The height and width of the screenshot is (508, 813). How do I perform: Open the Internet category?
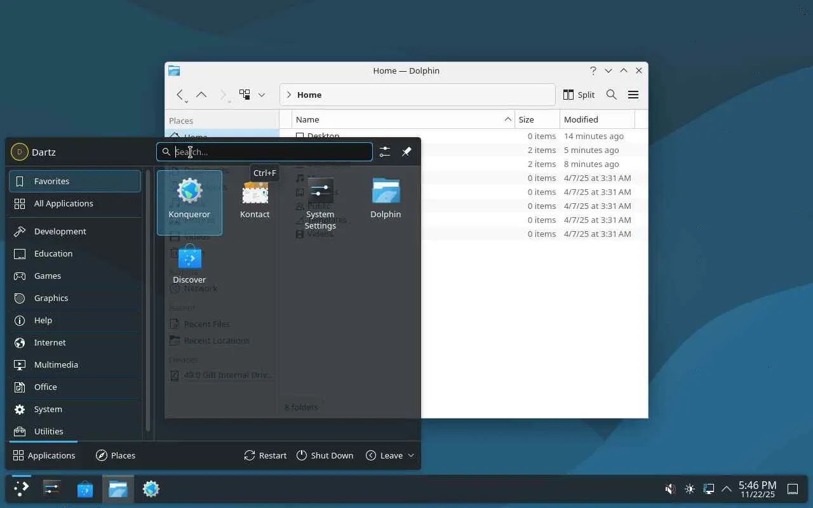75,342
